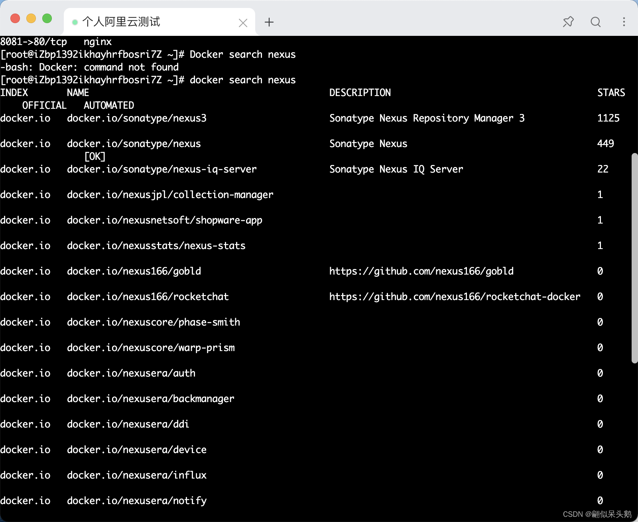The image size is (638, 522).
Task: Click text docker.io/nexusera/influx
Action: coord(137,475)
